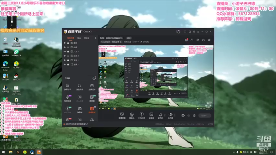The image size is (276, 155).
Task: Click the user avatar in title bar
Action: point(178,32)
